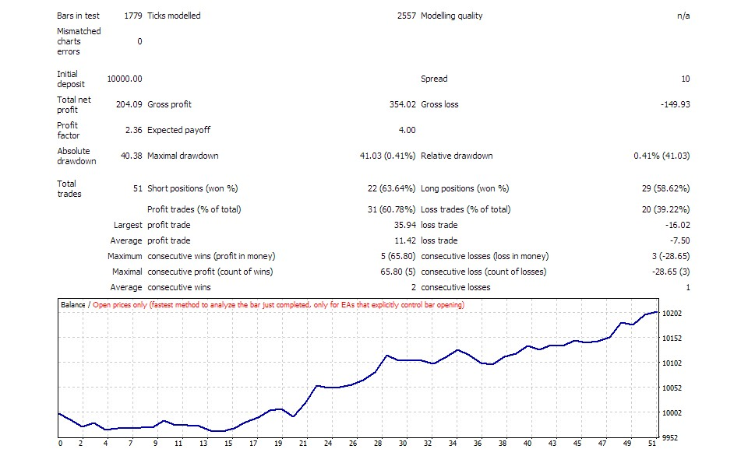
Task: Click the 9952 balance axis label
Action: pyautogui.click(x=670, y=437)
